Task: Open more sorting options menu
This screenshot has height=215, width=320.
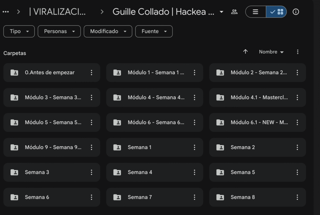Action: [297, 52]
